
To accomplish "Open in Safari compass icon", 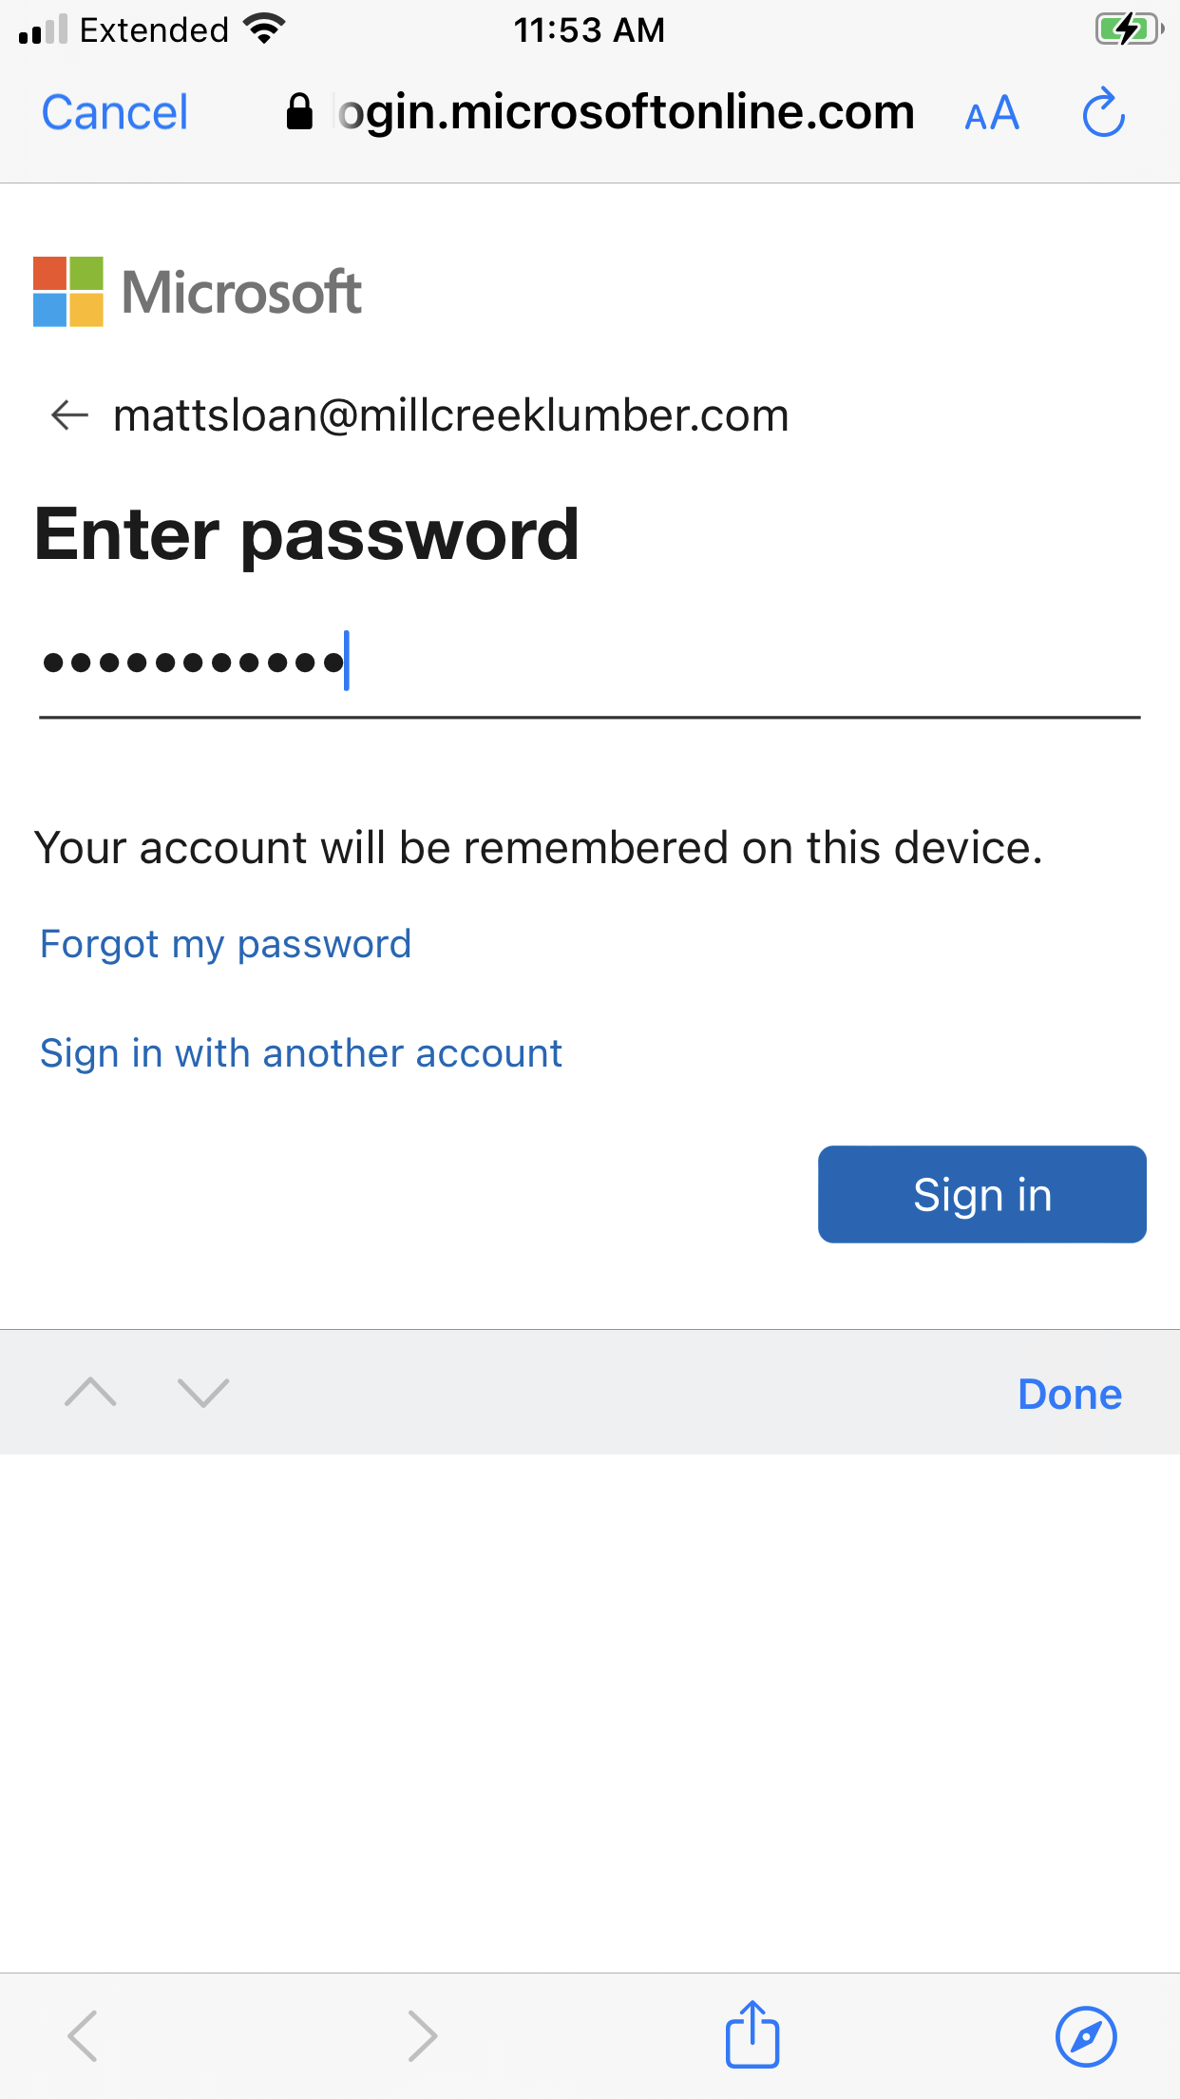I will [1085, 2036].
